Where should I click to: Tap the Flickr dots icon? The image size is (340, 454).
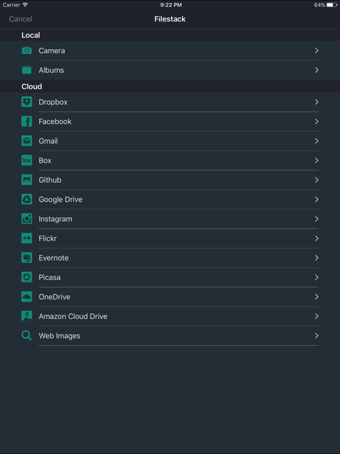point(27,238)
